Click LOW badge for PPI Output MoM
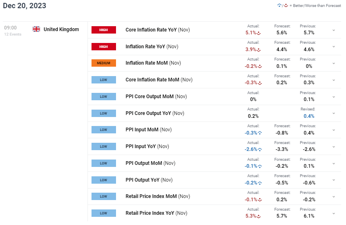The width and height of the screenshot is (346, 225). (104, 163)
